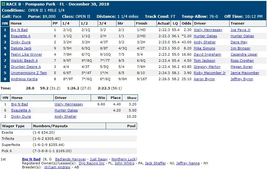Open Dinky Dune in the payouts table
This screenshot has width=268, height=169.
[21, 116]
